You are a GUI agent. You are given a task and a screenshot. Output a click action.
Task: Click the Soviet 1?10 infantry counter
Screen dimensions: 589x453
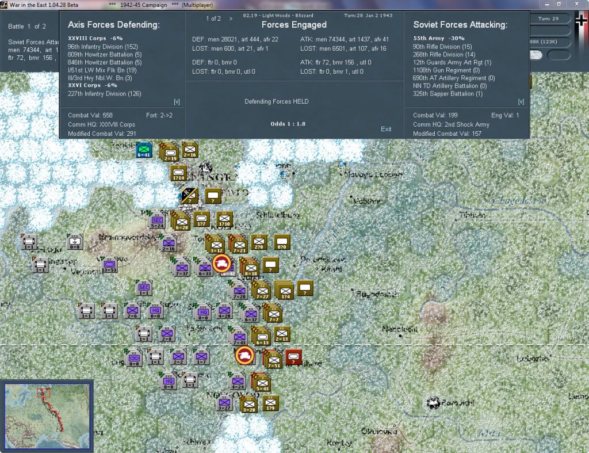(225, 219)
